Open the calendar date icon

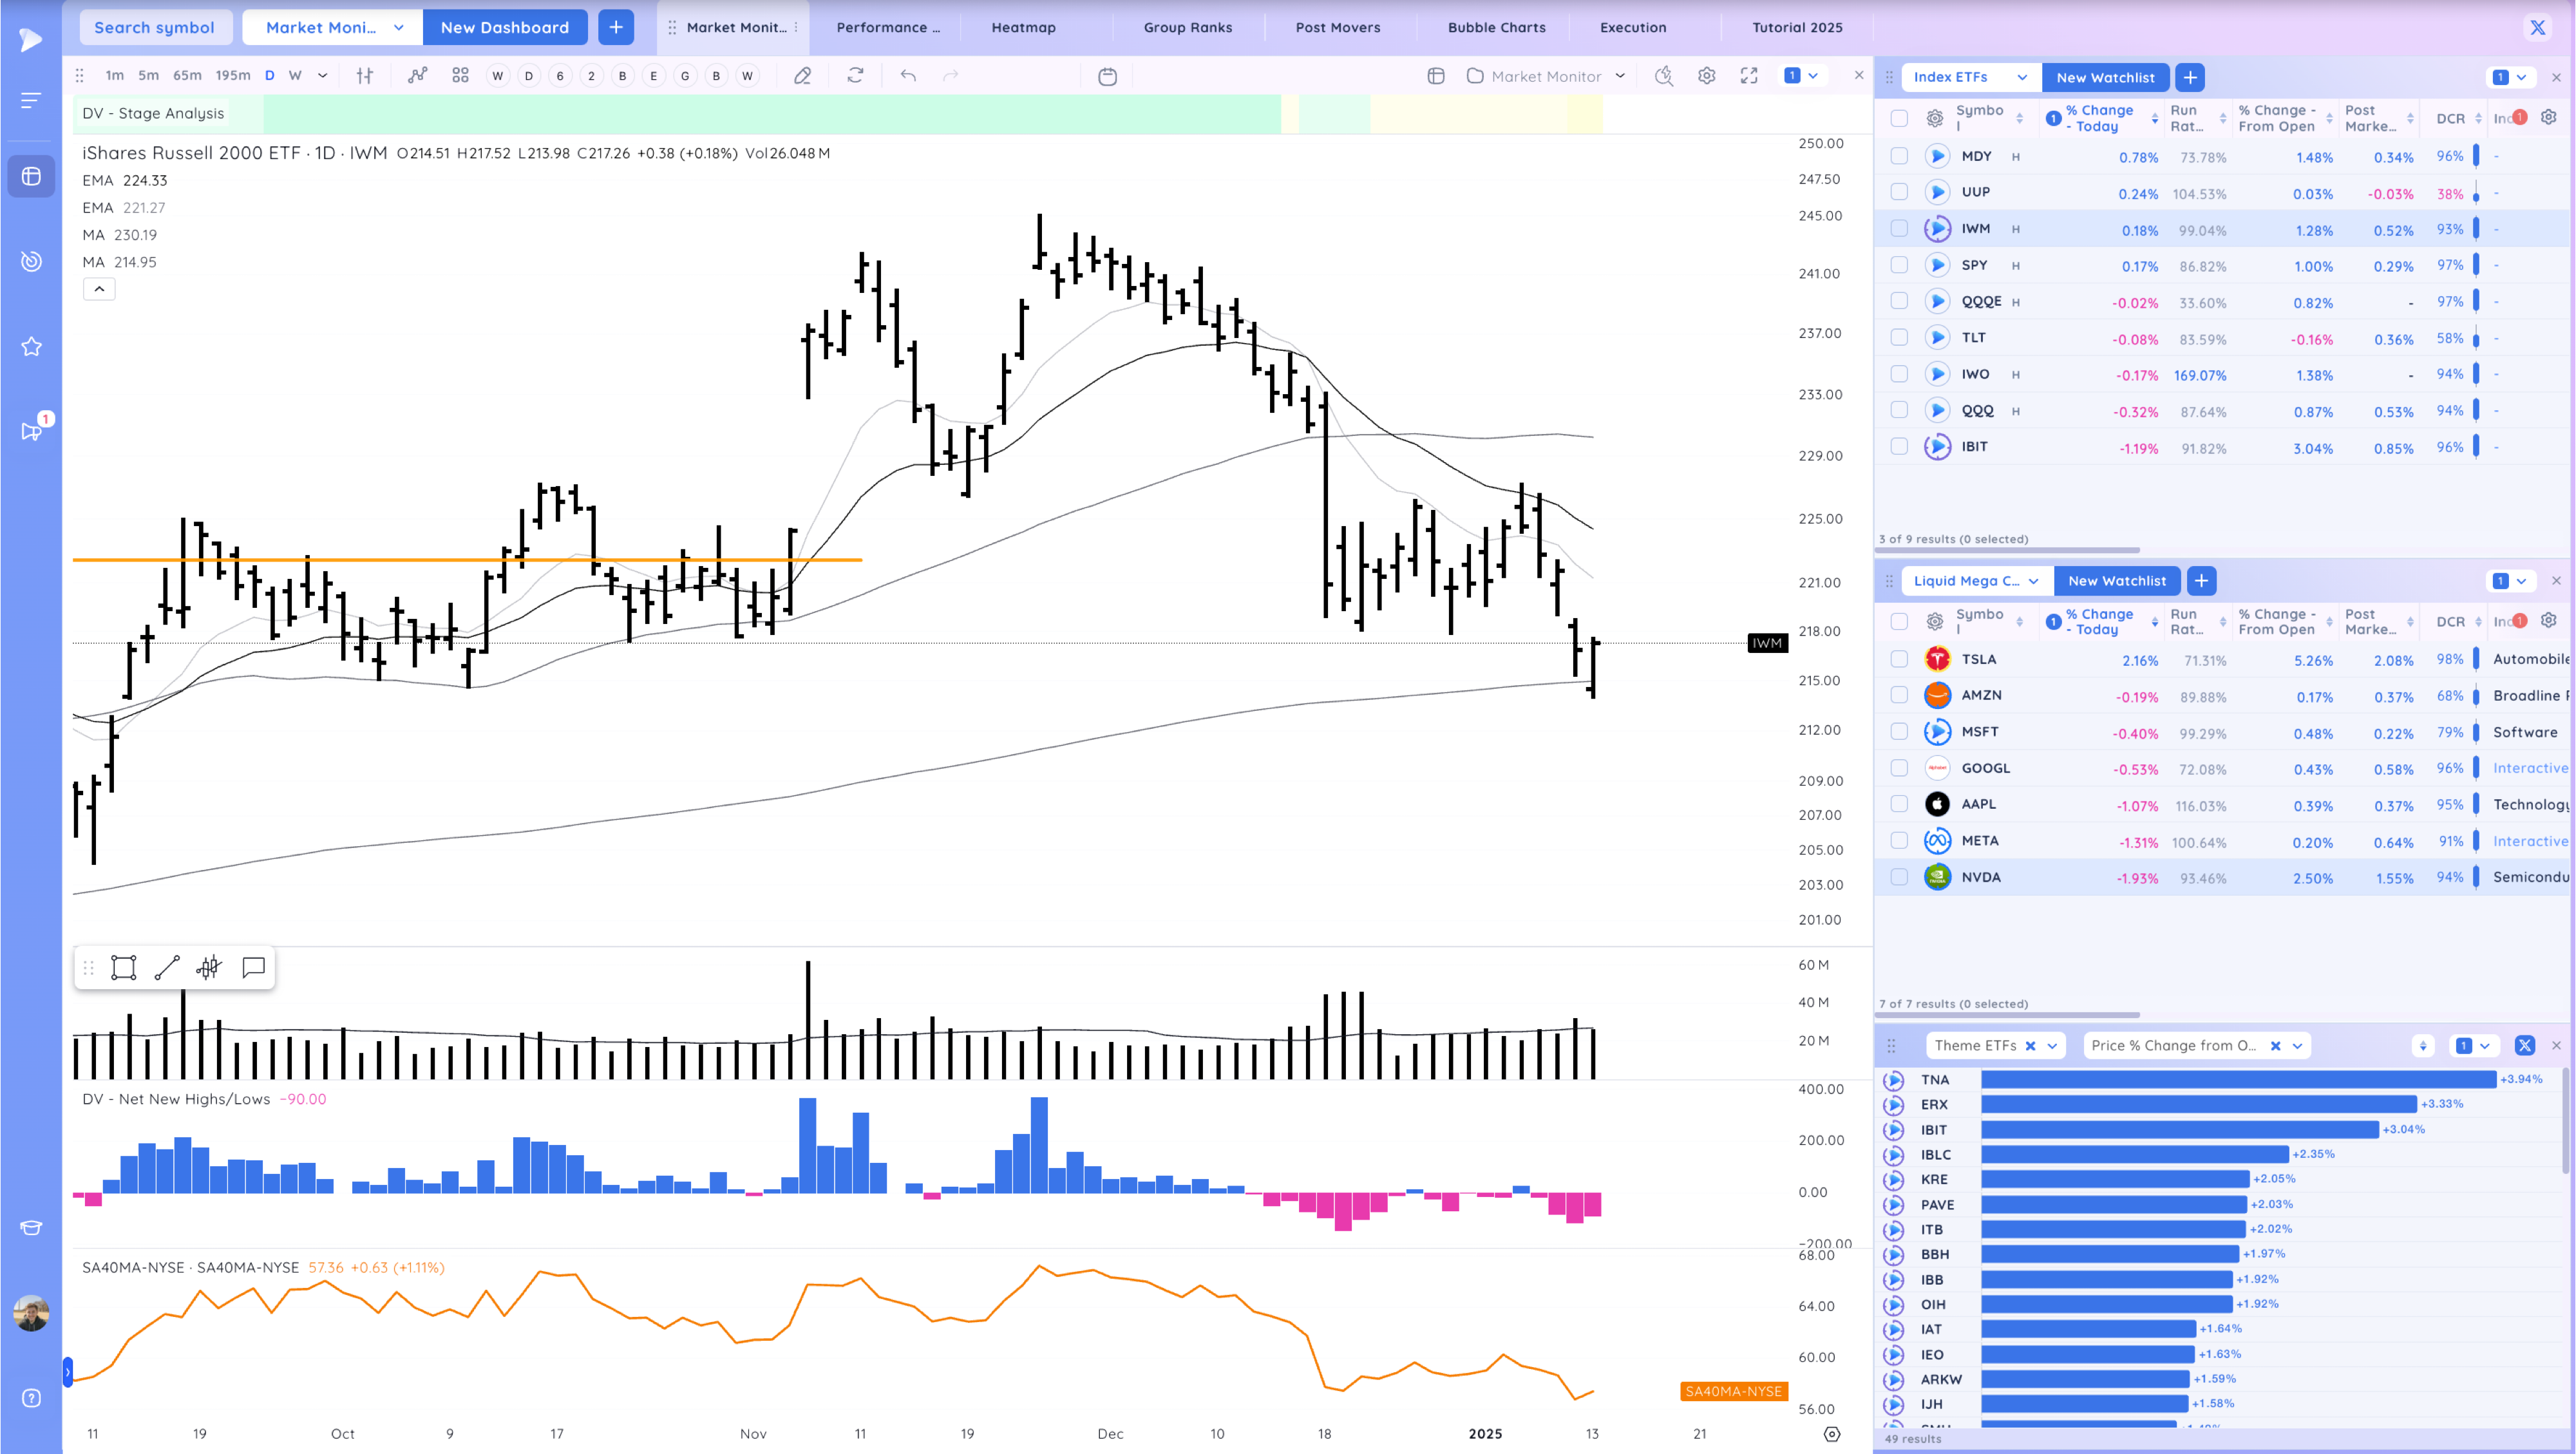tap(1107, 77)
